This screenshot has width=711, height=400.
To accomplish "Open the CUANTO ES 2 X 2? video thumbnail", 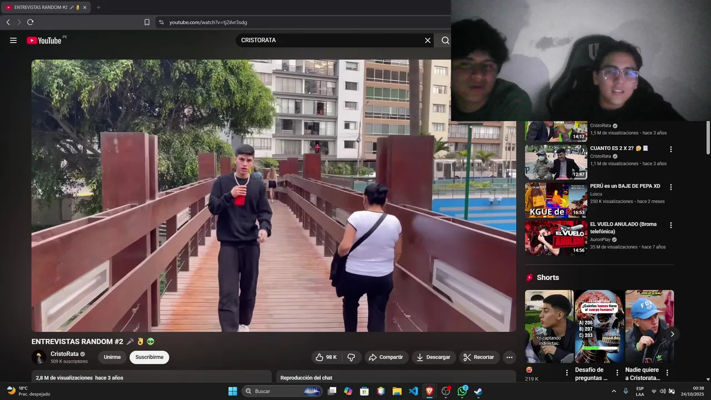I will click(555, 162).
